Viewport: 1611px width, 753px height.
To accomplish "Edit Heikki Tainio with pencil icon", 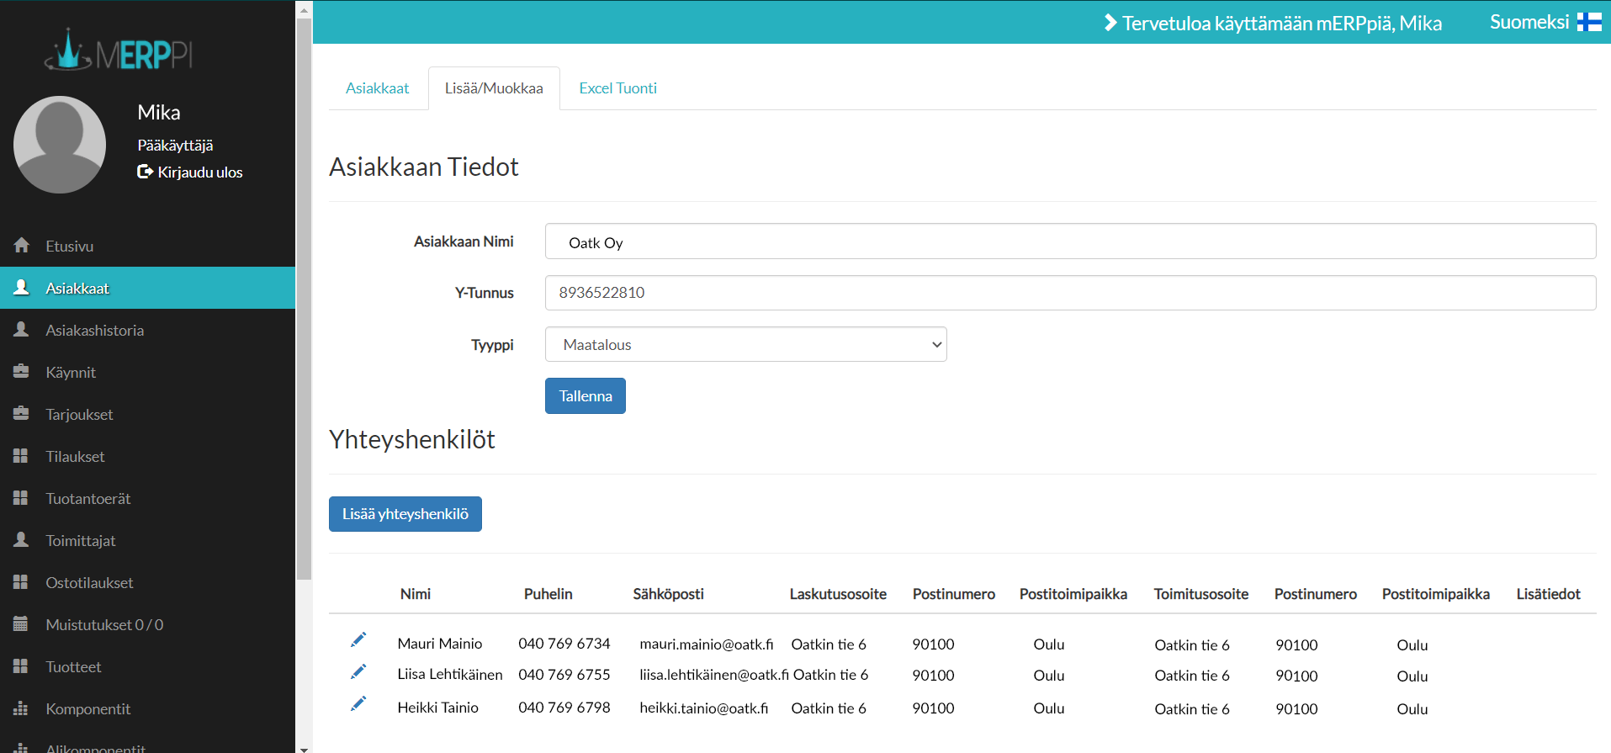I will coord(358,703).
